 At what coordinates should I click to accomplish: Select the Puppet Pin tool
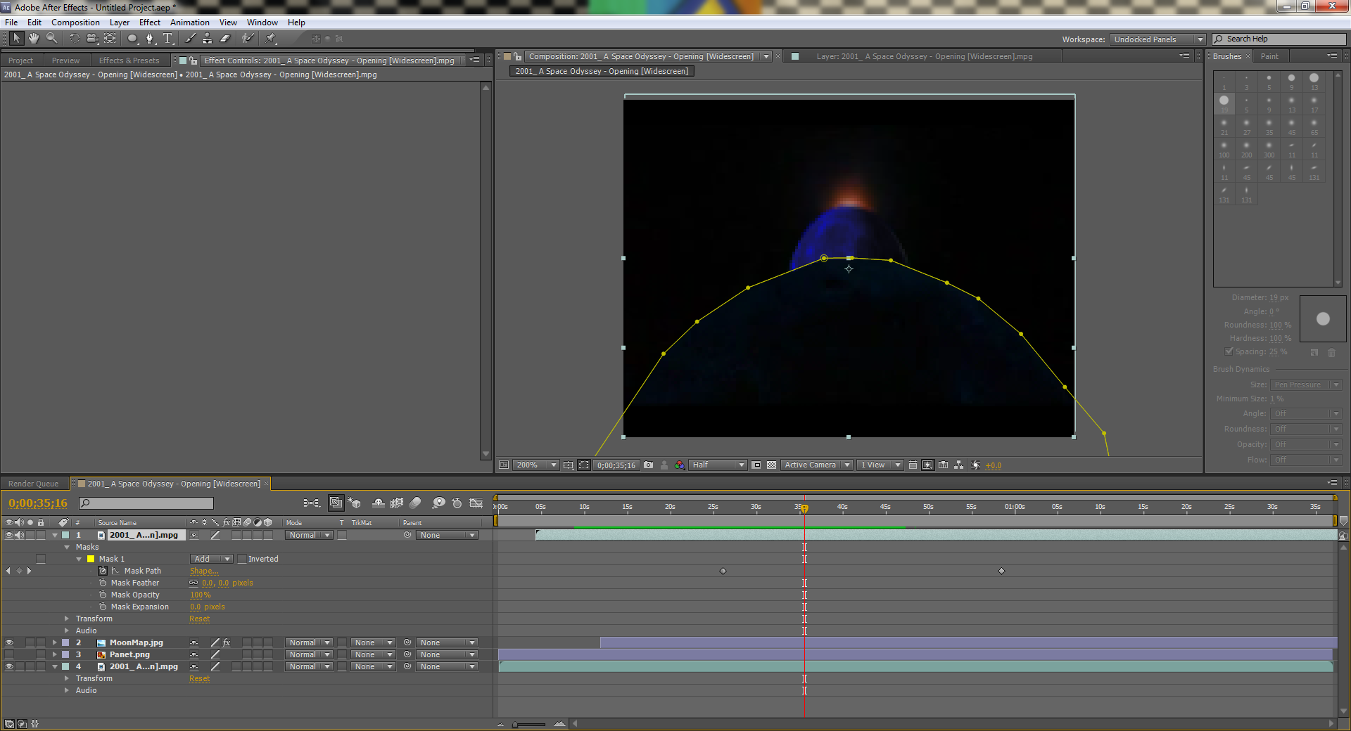pyautogui.click(x=271, y=39)
